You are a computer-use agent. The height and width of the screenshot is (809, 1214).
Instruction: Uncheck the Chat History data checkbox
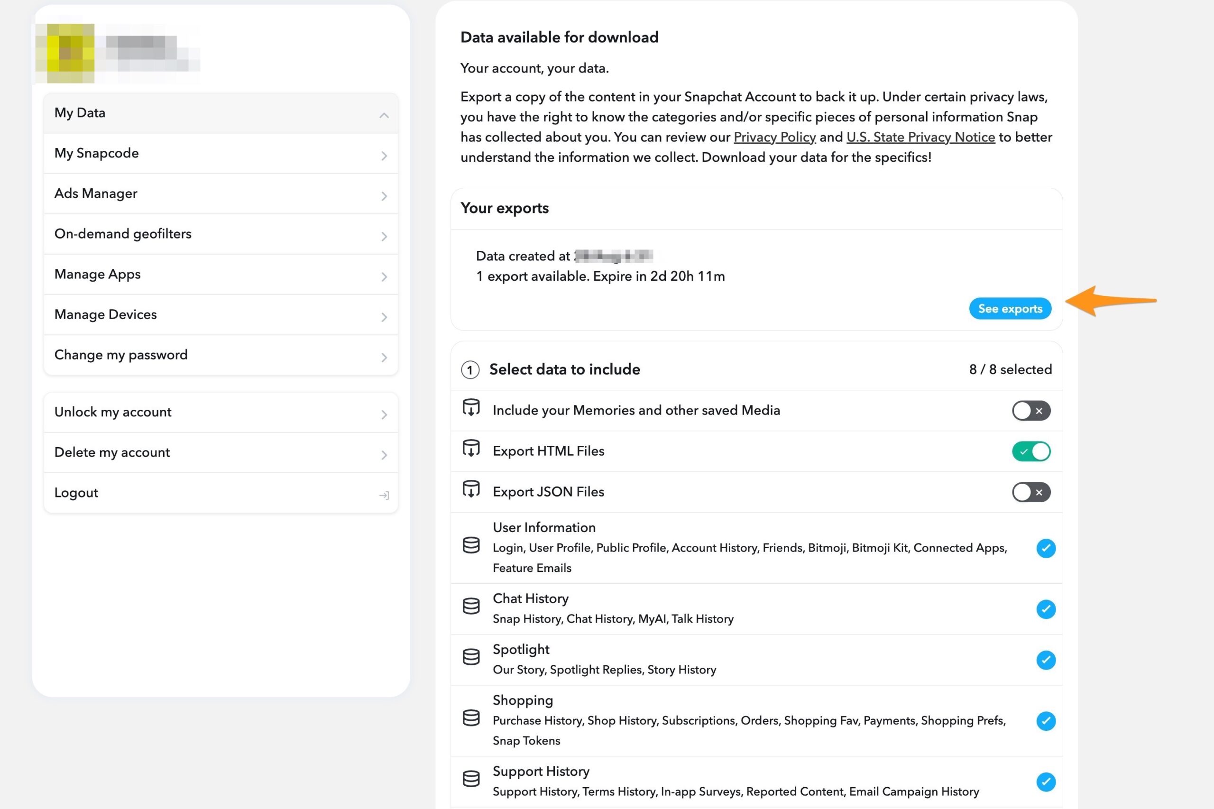pos(1045,609)
